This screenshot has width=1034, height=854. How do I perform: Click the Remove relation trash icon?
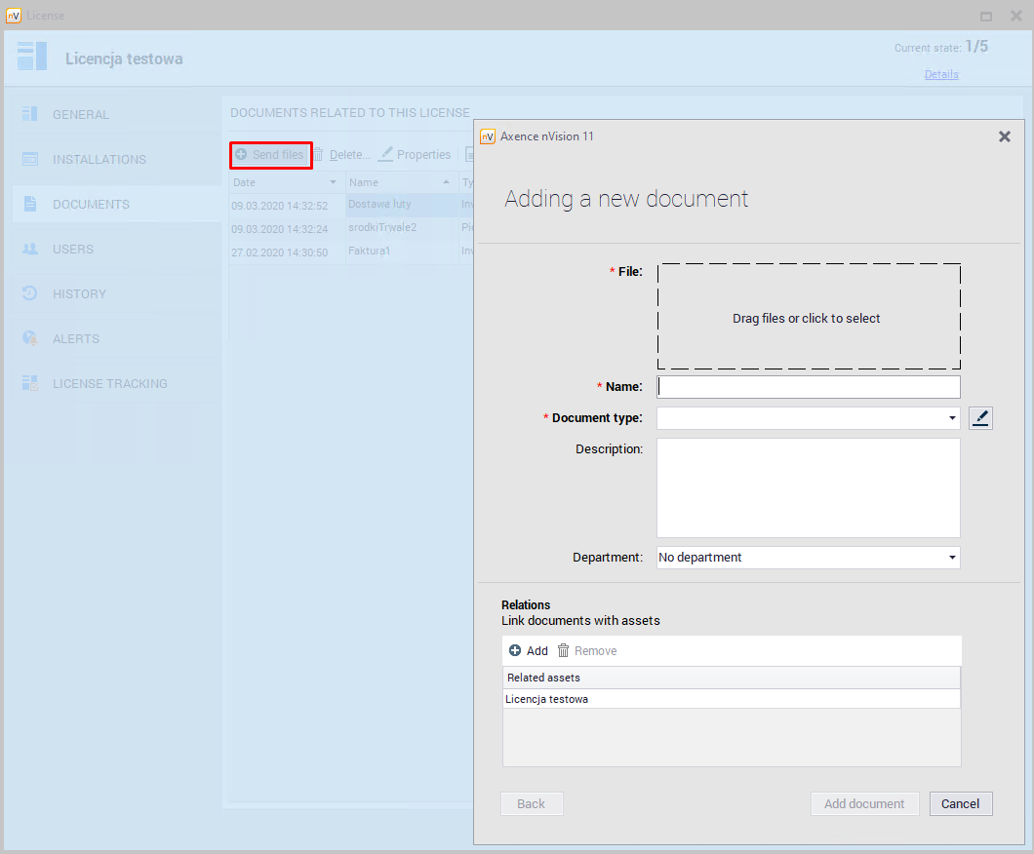coord(564,651)
